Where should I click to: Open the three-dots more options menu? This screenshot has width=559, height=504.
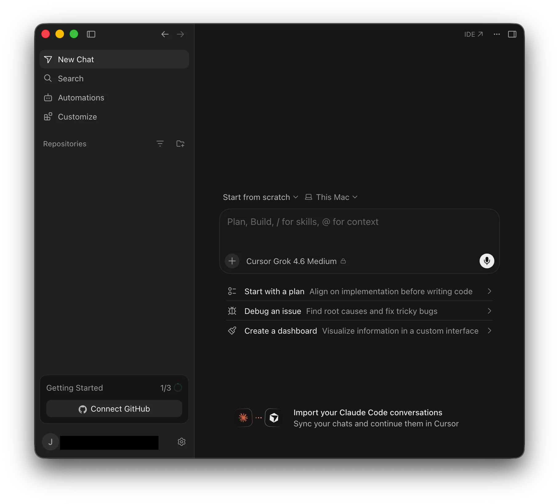(497, 34)
